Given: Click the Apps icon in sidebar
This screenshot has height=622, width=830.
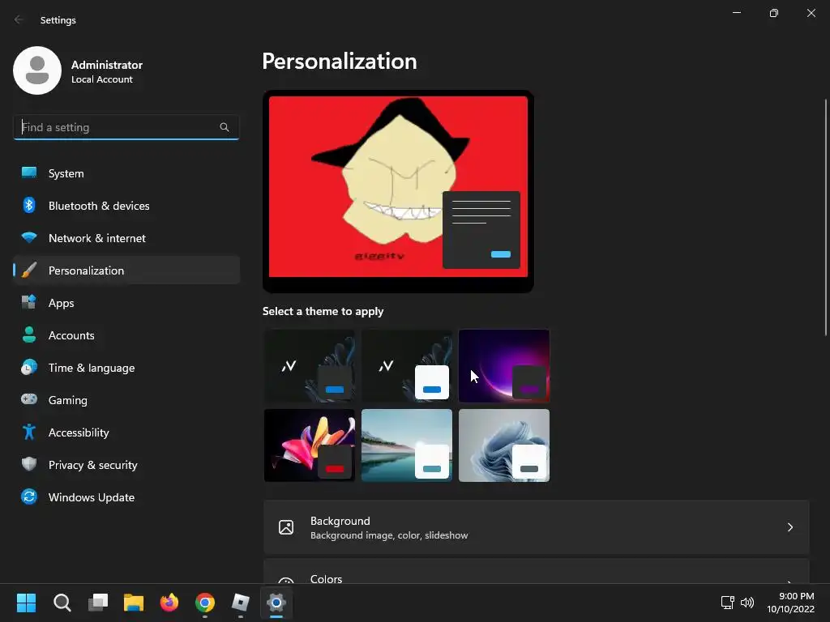Looking at the screenshot, I should pyautogui.click(x=29, y=303).
